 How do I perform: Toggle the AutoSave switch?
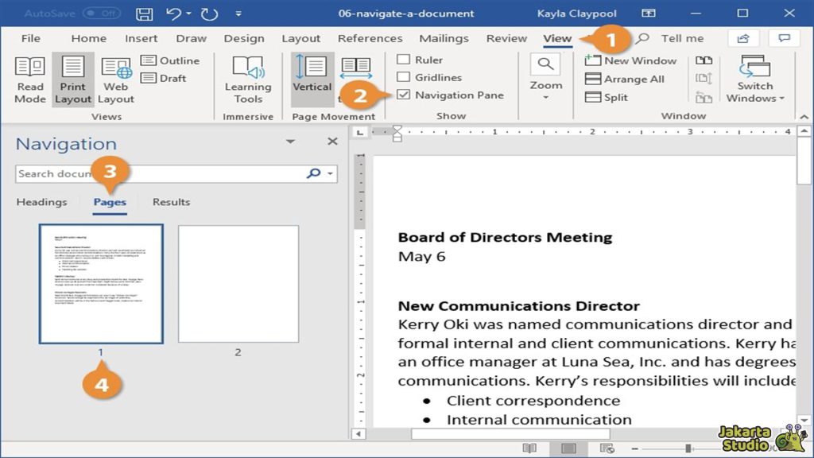point(101,14)
